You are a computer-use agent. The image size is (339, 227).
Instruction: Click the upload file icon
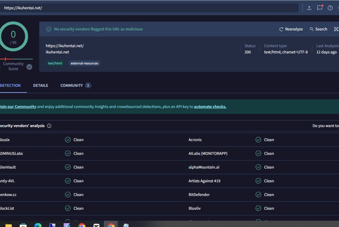[309, 8]
